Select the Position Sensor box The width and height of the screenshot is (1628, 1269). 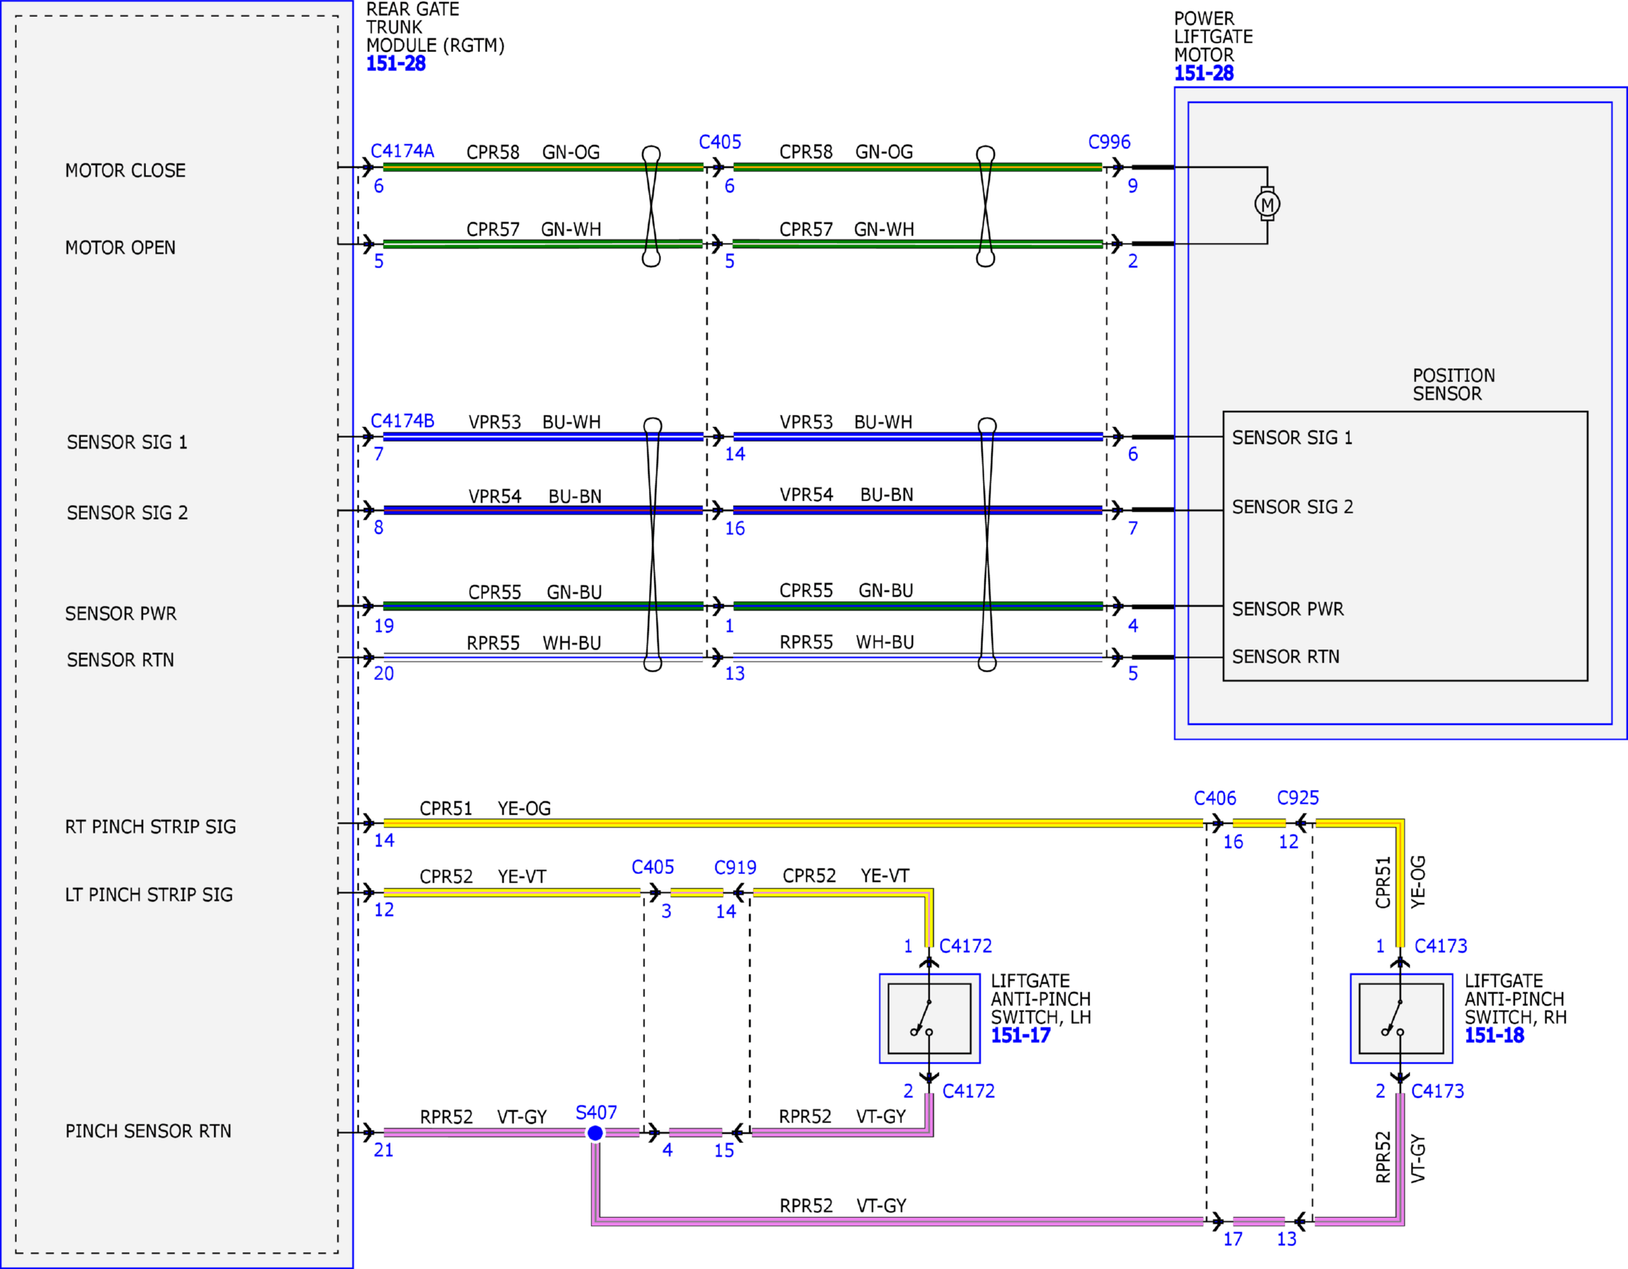[1405, 545]
